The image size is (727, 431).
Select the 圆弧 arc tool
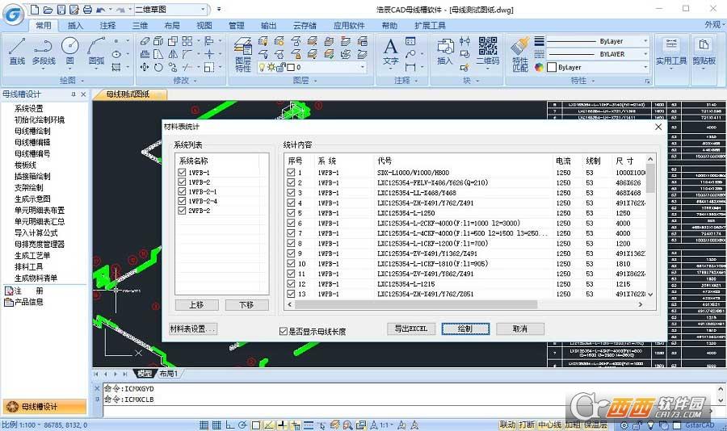point(96,52)
